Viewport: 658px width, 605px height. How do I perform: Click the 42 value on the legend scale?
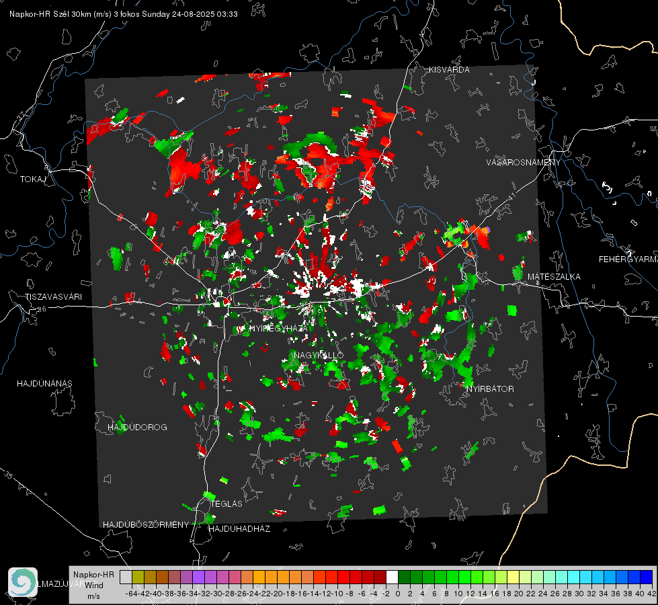click(651, 594)
